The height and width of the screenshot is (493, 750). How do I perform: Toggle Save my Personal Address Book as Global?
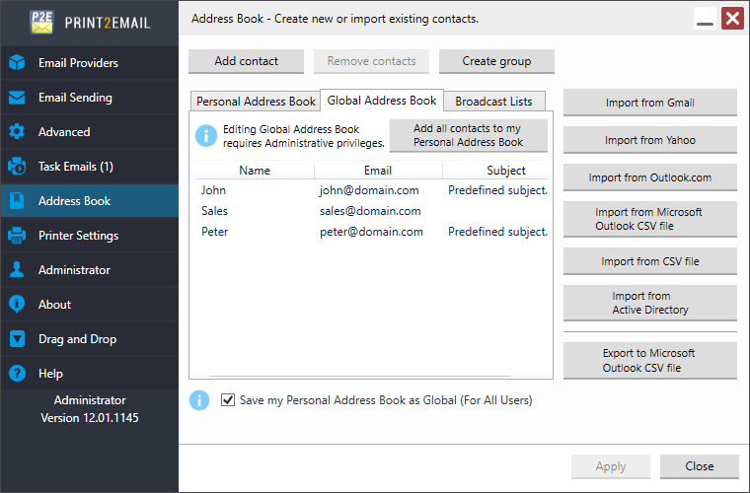coord(228,400)
